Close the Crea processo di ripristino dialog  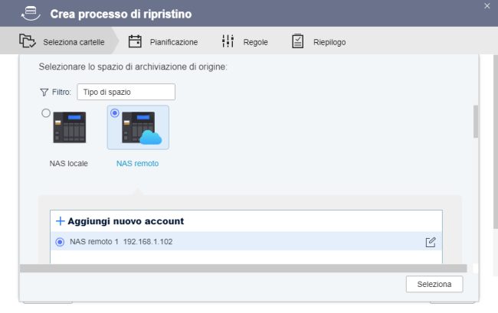(x=487, y=5)
